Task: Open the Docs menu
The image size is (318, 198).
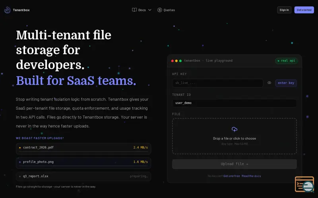Action: tap(142, 10)
